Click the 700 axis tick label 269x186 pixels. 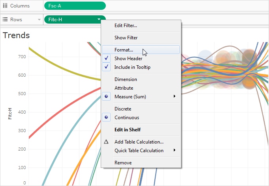pos(22,57)
